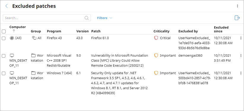This screenshot has height=111, width=244.
Task: Click the version 9.0 cell
Action: coord(79,56)
